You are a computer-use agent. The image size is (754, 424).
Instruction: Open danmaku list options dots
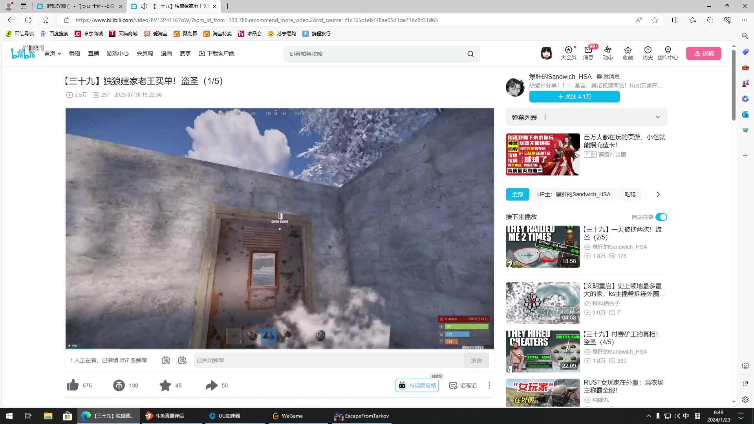(545, 117)
